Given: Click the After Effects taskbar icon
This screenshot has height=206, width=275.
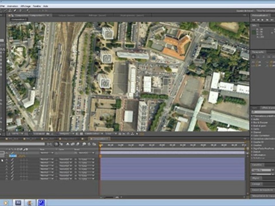Looking at the screenshot, I should [x=18, y=202].
